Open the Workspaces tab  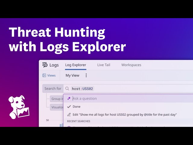click(x=131, y=65)
